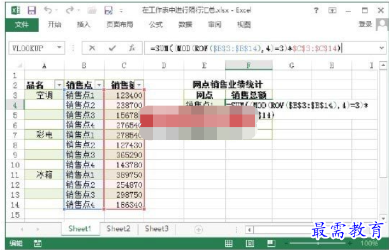
Task: Select column C header
Action: (124, 66)
